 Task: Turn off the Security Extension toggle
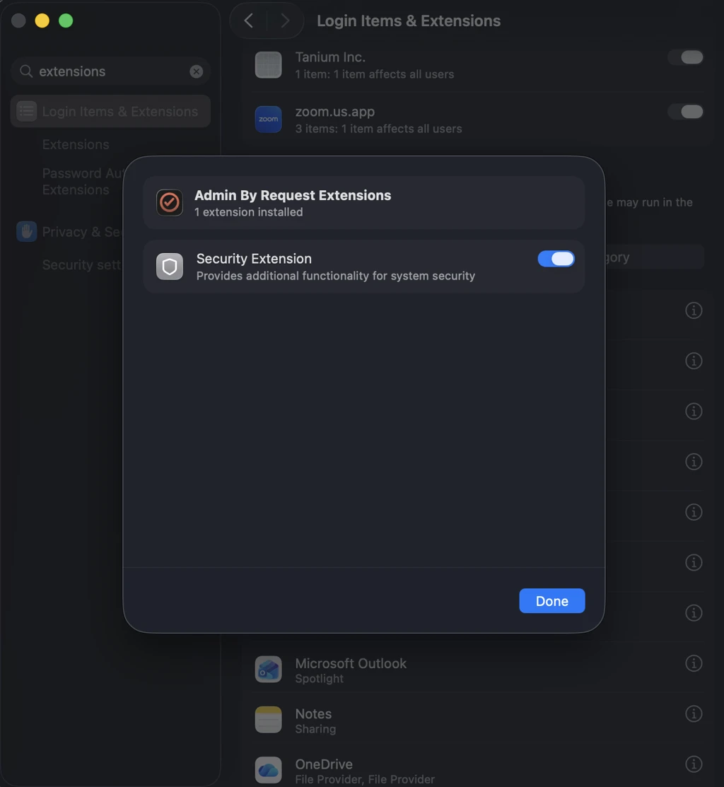(x=556, y=259)
